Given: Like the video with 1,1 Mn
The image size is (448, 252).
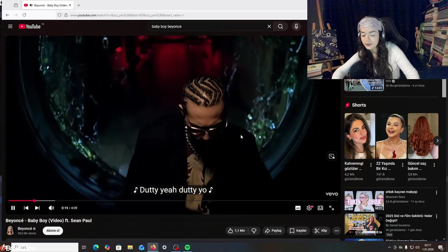Looking at the screenshot, I should [x=237, y=231].
